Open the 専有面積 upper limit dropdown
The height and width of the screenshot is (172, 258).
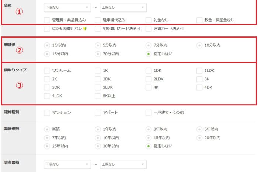point(123,164)
